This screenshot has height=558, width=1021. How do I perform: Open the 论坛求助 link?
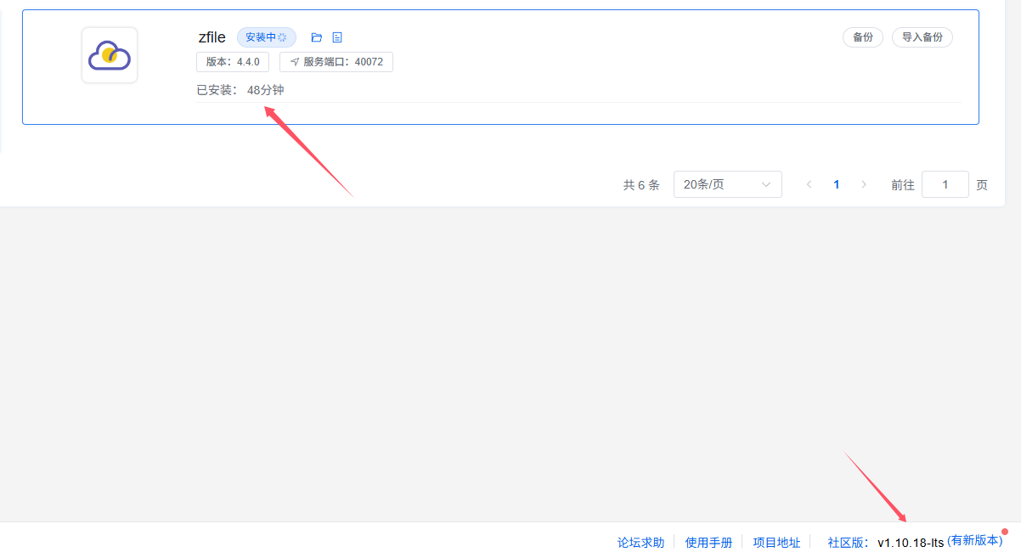pyautogui.click(x=640, y=542)
